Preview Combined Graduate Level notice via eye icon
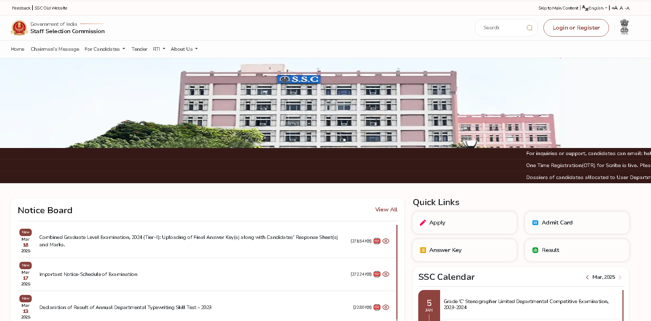The image size is (651, 321). click(x=386, y=241)
